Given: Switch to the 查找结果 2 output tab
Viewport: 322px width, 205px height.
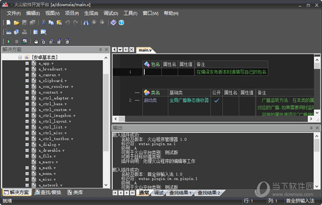Looking at the screenshot, I should 208,193.
